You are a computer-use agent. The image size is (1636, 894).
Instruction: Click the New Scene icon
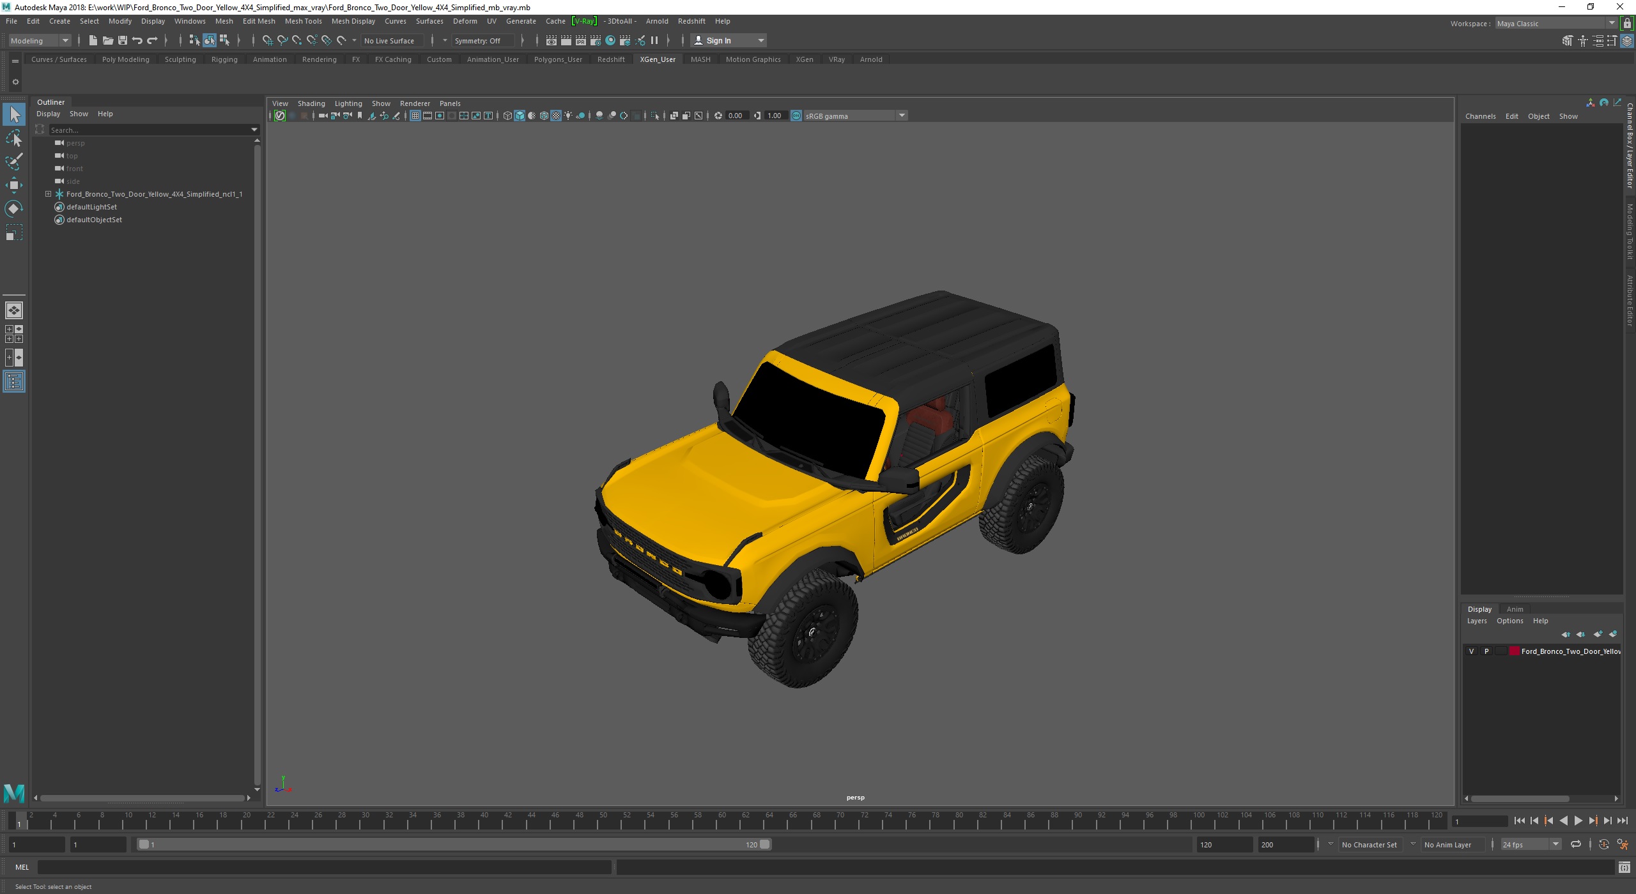[93, 40]
